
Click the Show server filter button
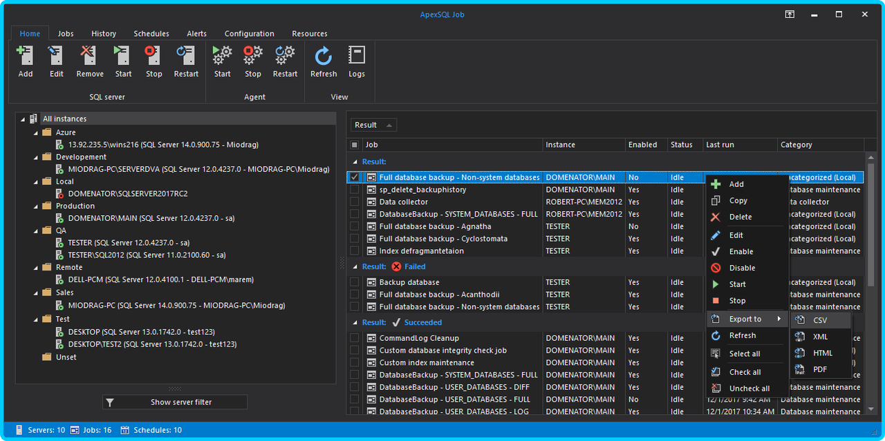tap(175, 402)
